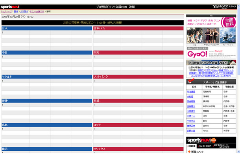Screen dimensions: 240x157
Task: Click the プロ野球ドラフト会議2009 banner image
Action: 211,63
